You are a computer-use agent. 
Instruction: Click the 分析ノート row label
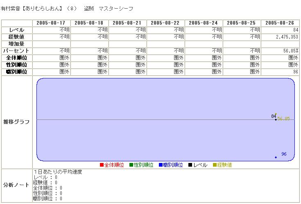tap(16, 185)
